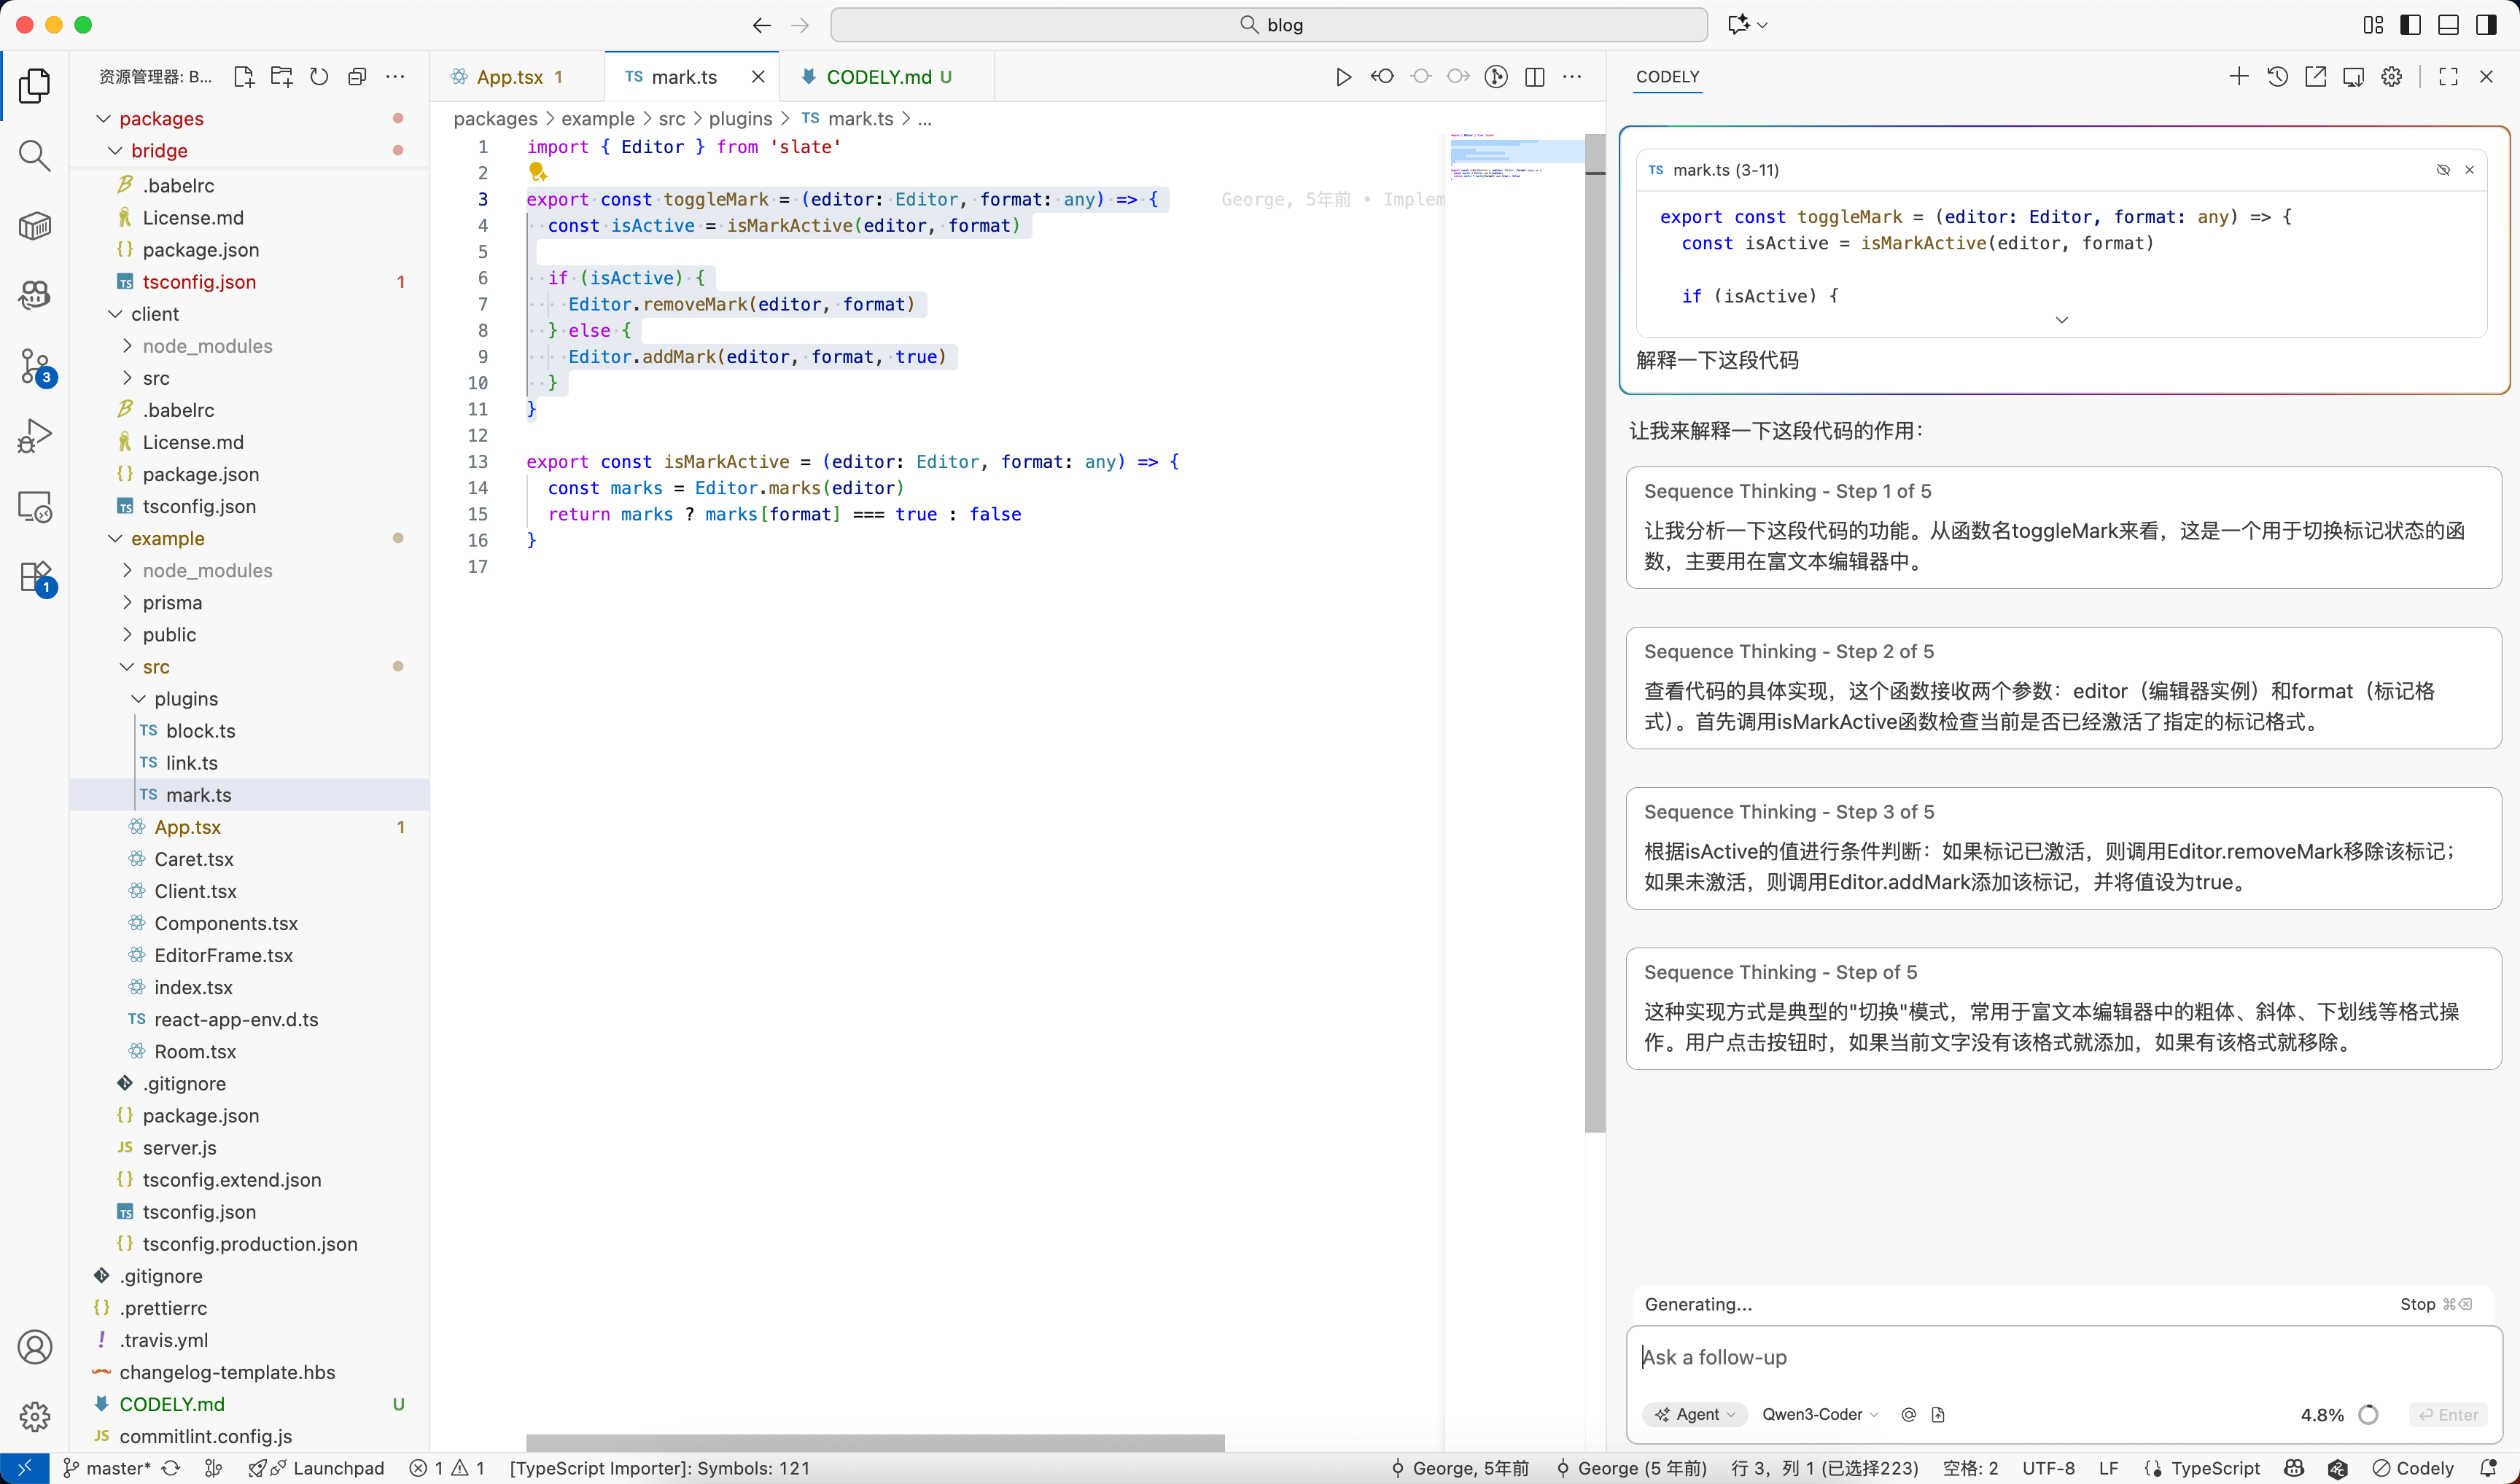Open the Extensions view
This screenshot has height=1484, width=2520.
pos(34,577)
